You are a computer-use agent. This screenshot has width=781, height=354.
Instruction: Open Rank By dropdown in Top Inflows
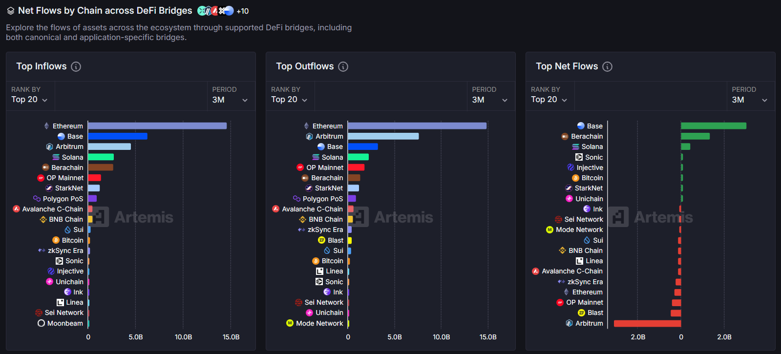pyautogui.click(x=30, y=95)
